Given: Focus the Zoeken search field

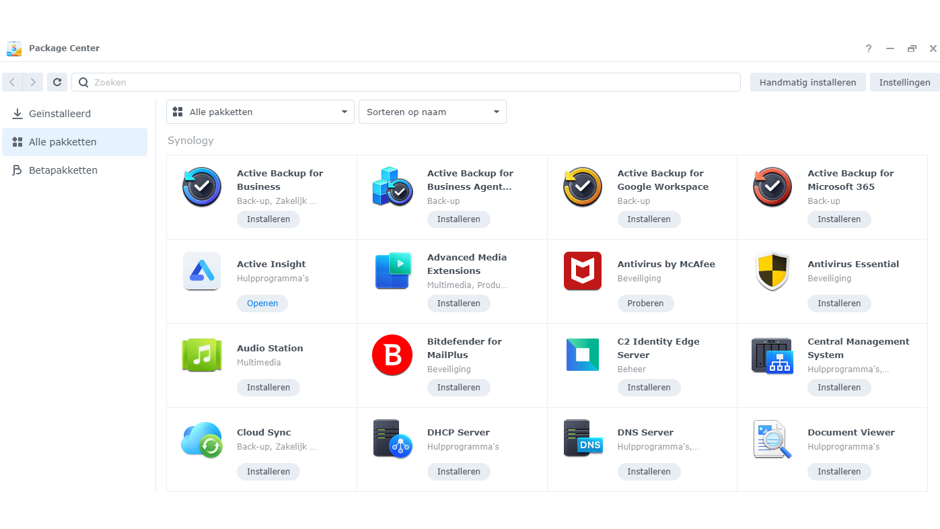Looking at the screenshot, I should point(406,82).
